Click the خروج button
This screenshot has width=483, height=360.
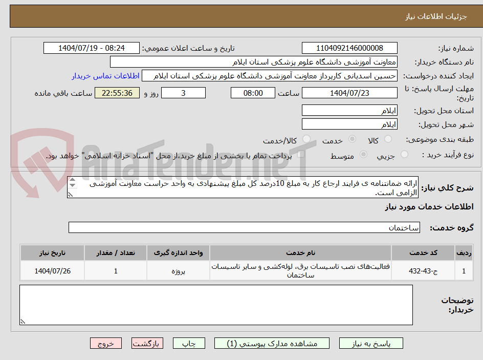point(106,343)
